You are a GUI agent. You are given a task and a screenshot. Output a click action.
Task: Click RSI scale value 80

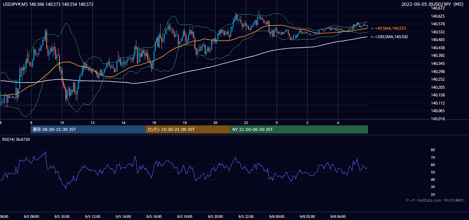pyautogui.click(x=433, y=150)
